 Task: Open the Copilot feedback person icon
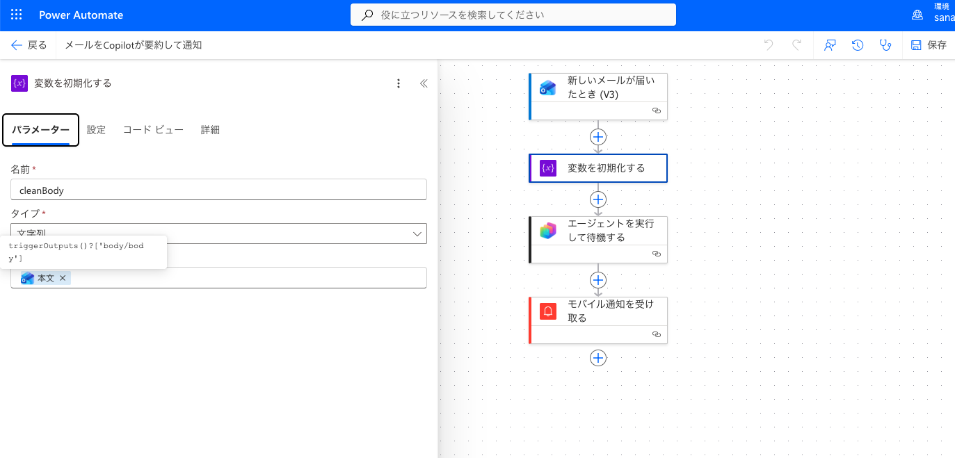tap(830, 45)
